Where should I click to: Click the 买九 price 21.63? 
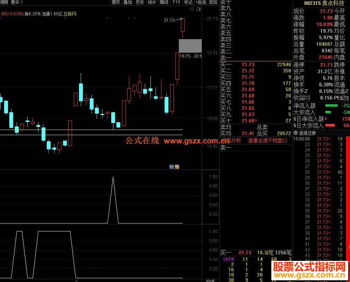(248, 114)
